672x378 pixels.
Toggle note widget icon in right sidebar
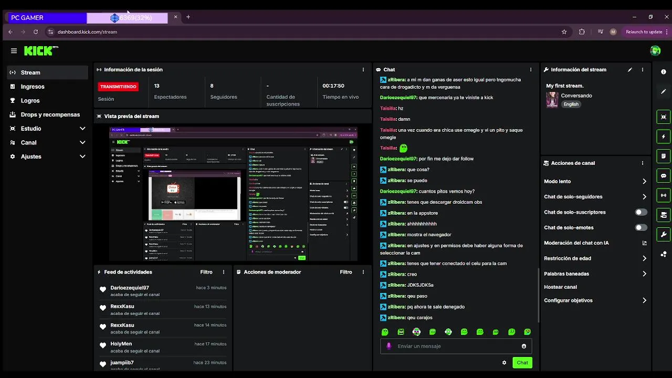coord(664,156)
